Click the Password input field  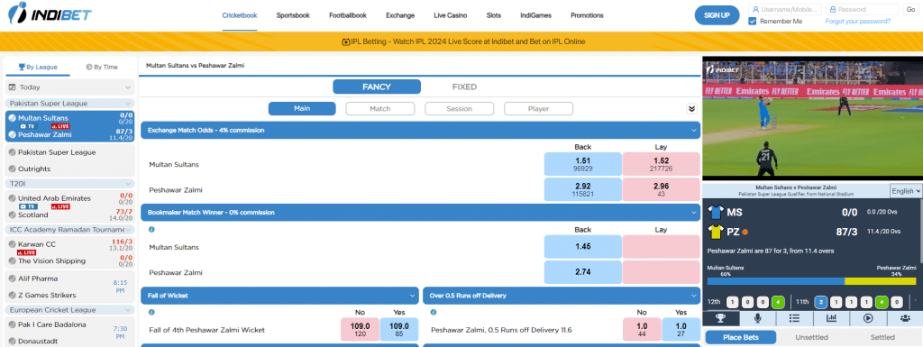(x=863, y=9)
